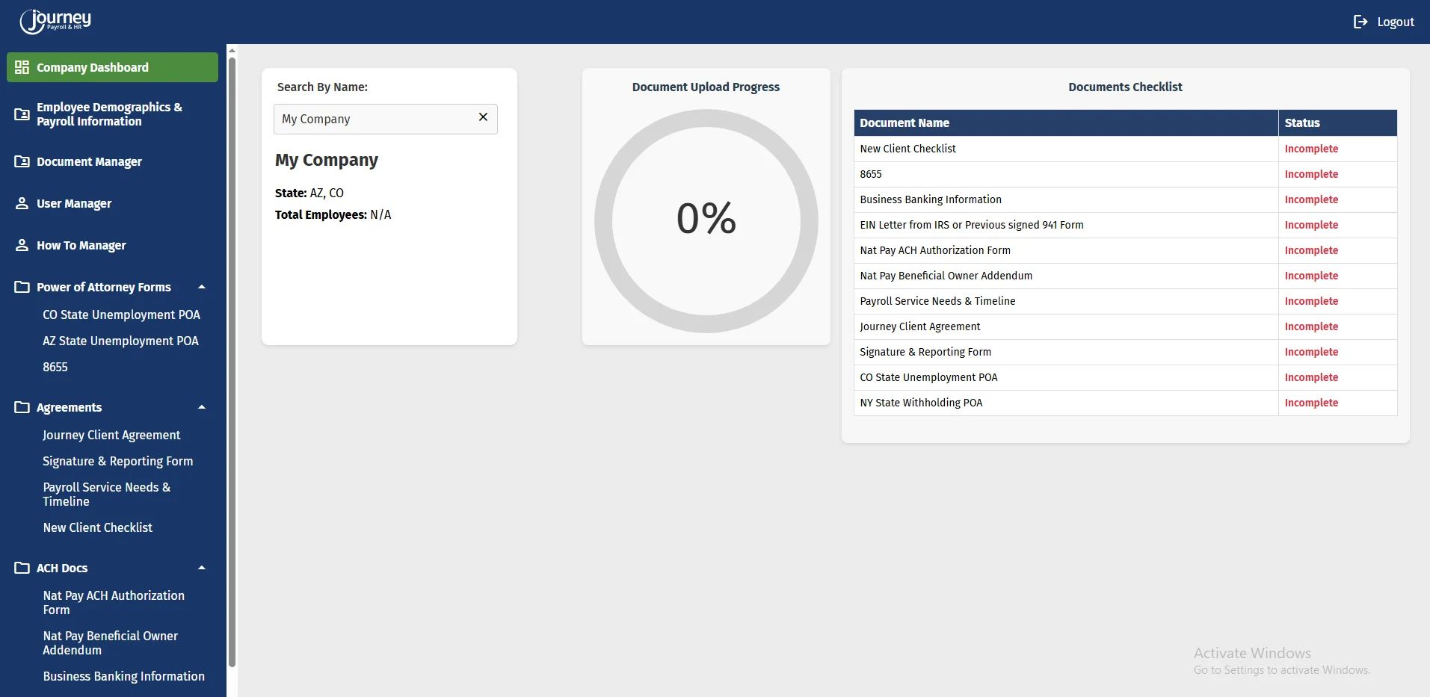Open Business Banking Information sidebar link
This screenshot has width=1430, height=697.
point(123,676)
